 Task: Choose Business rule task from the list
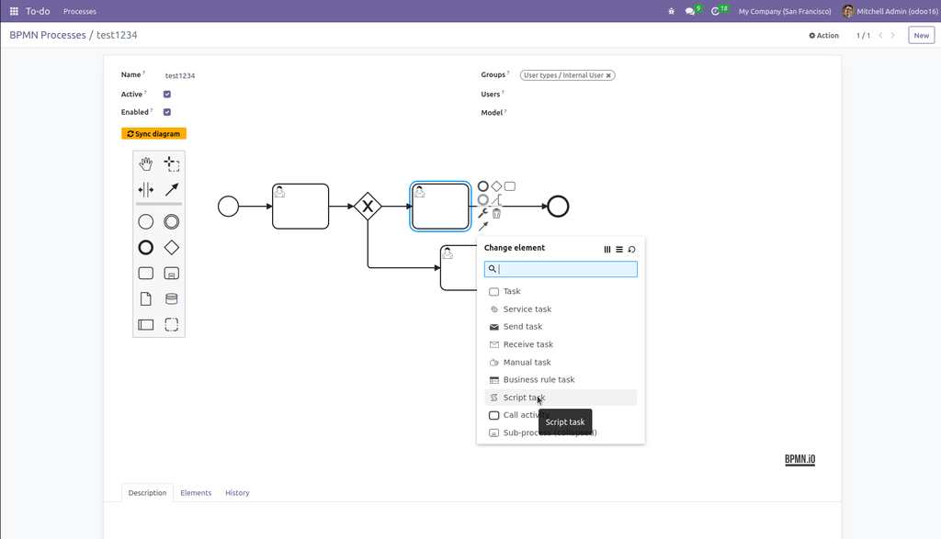point(561,379)
